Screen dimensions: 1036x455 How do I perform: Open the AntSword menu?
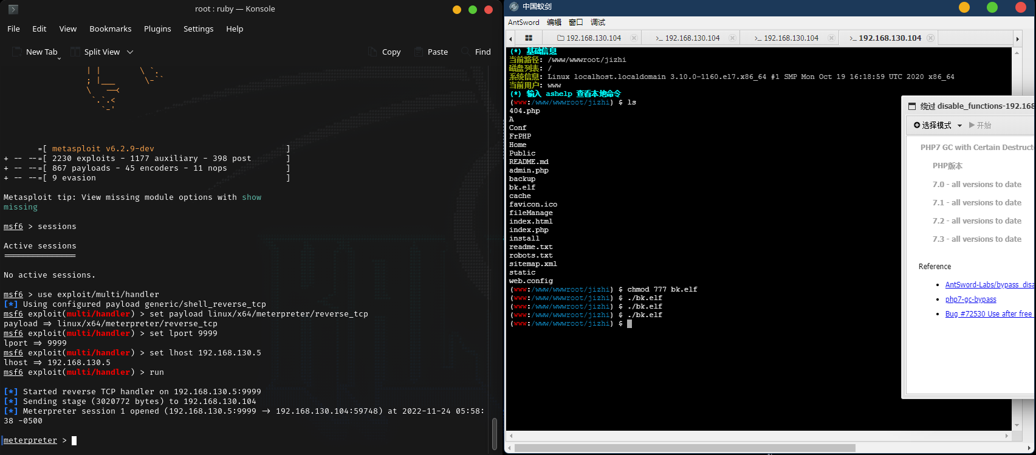point(524,22)
